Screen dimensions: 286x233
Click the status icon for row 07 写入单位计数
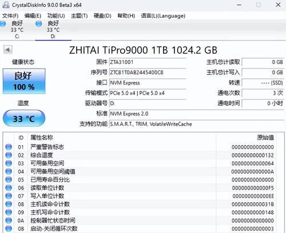pos(9,196)
